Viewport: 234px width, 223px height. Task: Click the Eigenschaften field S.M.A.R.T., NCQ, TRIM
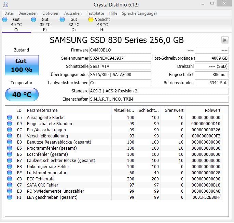coord(159,99)
